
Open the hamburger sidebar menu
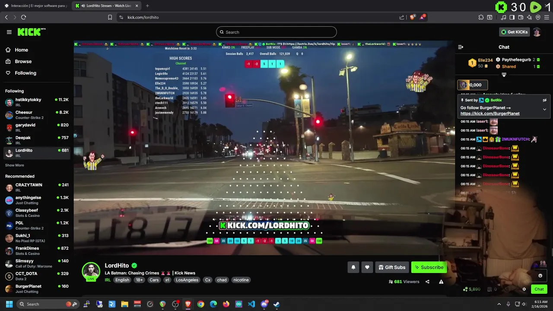[9, 32]
